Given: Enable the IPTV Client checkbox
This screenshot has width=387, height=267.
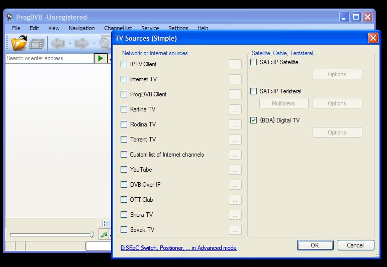Looking at the screenshot, I should point(124,64).
